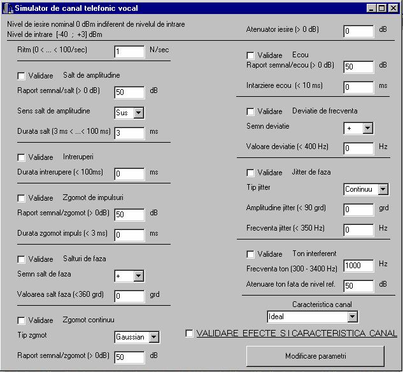The image size is (403, 372).
Task: Check VALIDARE EFECTE SI CARACTERISTICA CANAL box
Action: [190, 333]
